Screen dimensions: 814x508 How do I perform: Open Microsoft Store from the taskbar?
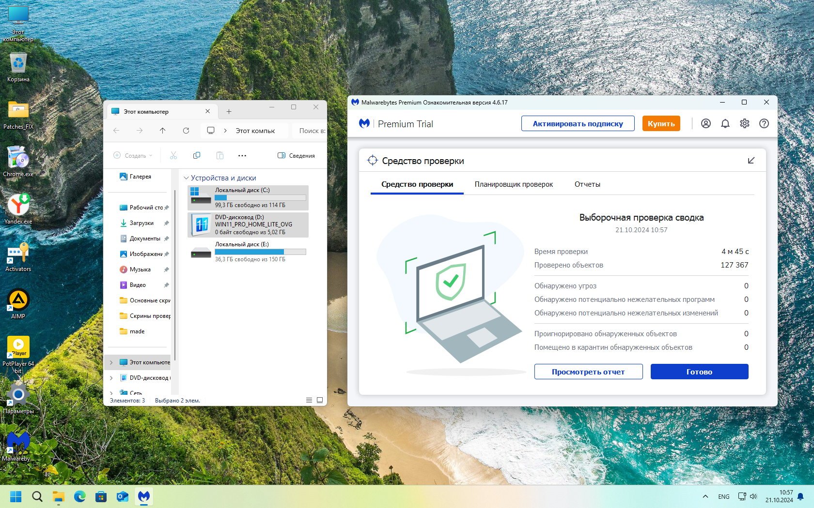tap(101, 496)
